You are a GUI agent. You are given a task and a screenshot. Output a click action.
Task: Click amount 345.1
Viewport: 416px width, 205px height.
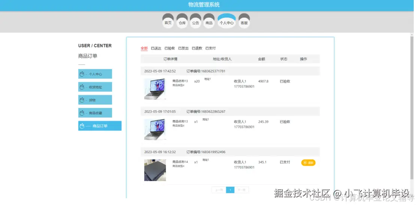[x=262, y=162]
